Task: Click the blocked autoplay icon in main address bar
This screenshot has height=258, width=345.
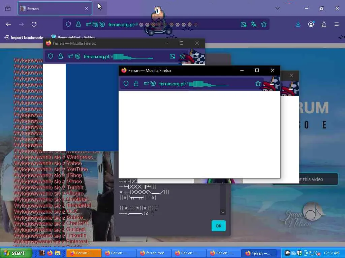Action: 102,24
